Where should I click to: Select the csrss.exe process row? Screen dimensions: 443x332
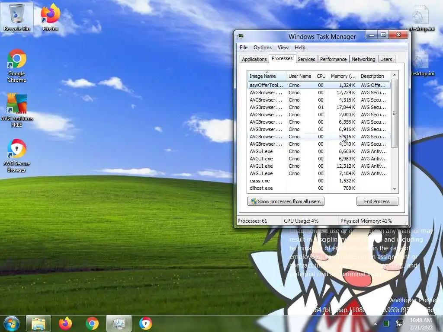point(319,180)
